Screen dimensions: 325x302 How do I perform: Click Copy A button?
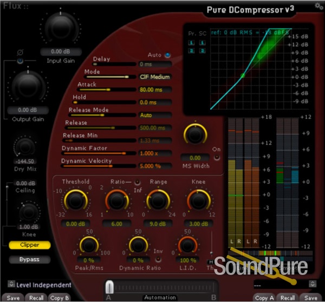264,298
